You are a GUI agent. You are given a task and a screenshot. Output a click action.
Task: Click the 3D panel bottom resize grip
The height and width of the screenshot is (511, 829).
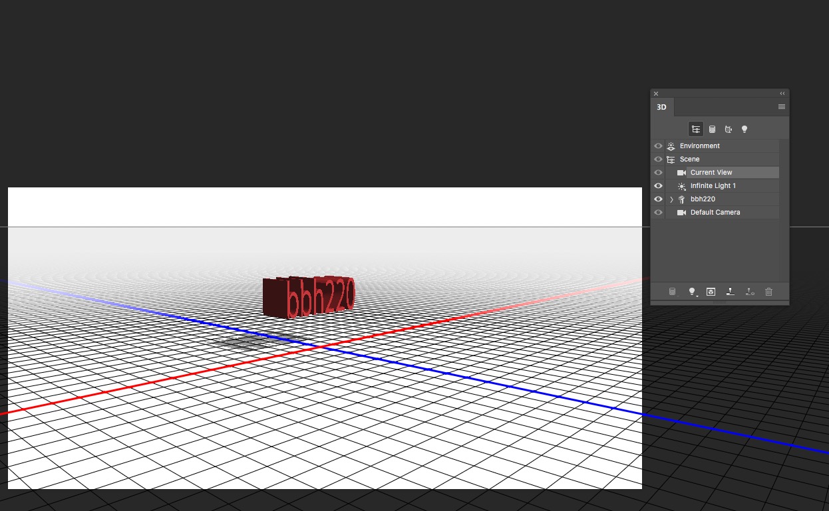coord(720,302)
